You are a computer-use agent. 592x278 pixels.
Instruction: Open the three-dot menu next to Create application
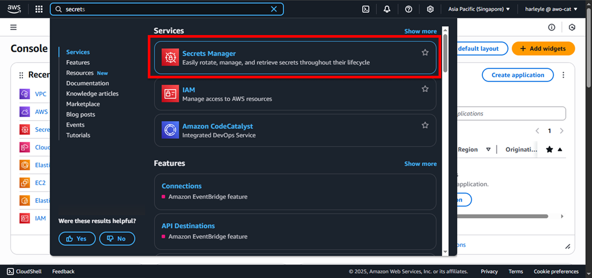[x=563, y=75]
